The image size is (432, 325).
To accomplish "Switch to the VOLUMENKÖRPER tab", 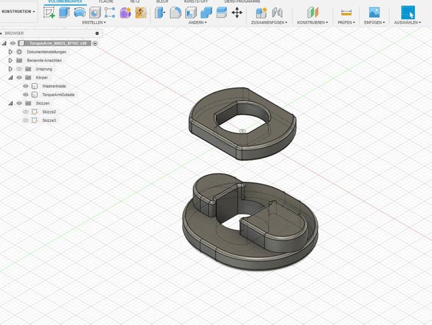I will [x=65, y=2].
